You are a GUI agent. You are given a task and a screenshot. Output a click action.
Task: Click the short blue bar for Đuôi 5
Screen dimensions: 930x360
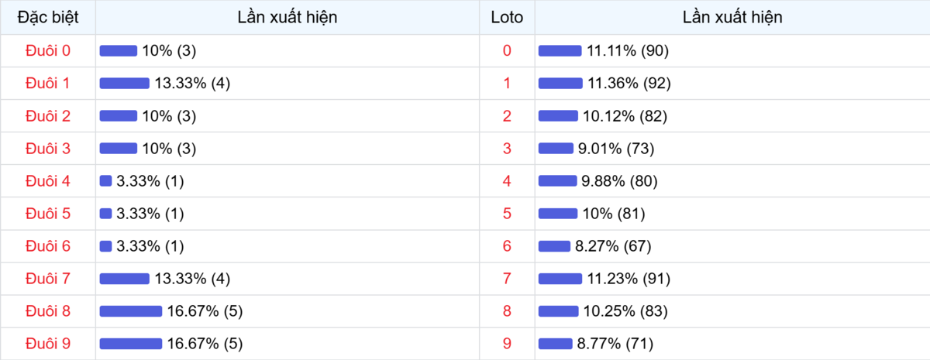coord(106,214)
